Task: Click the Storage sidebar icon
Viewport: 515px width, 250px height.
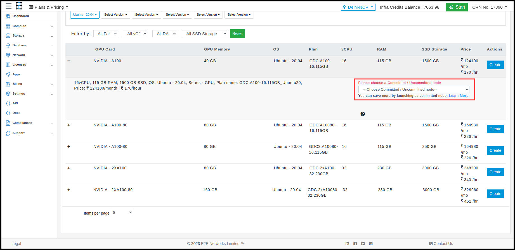Action: (x=8, y=36)
